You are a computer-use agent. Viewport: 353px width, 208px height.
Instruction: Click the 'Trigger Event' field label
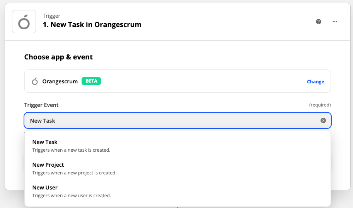click(41, 105)
